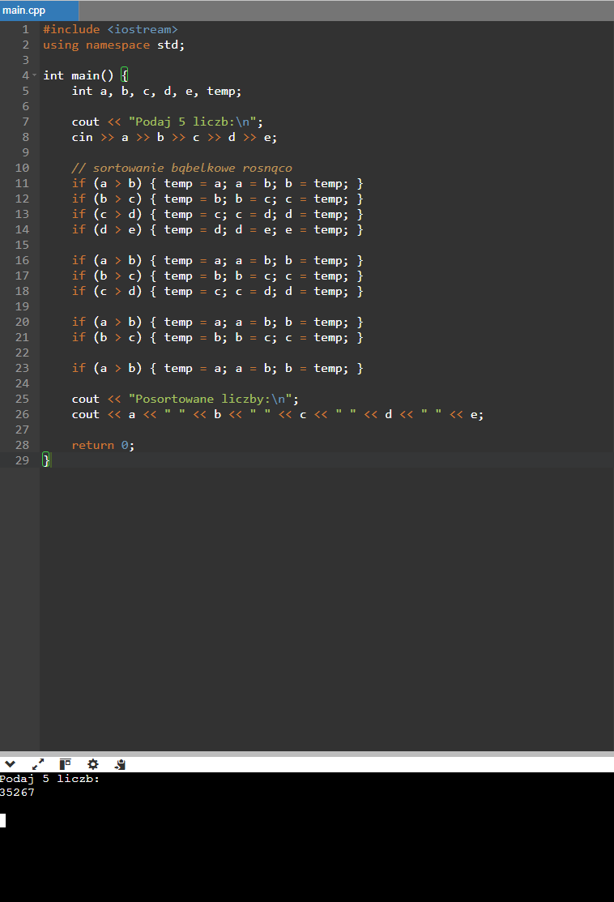Fold main function using line 4 arrow
Viewport: 614px width, 902px height.
35,75
